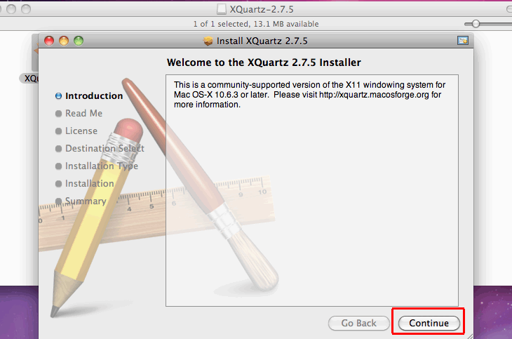
Task: Minimize the installer with the yellow button
Action: click(x=64, y=41)
